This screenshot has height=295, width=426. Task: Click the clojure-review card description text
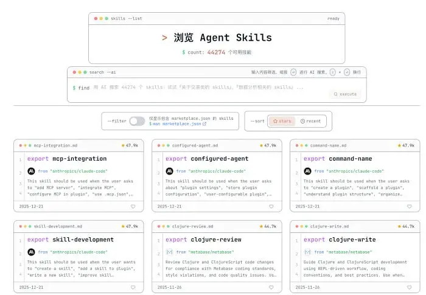[x=220, y=268]
